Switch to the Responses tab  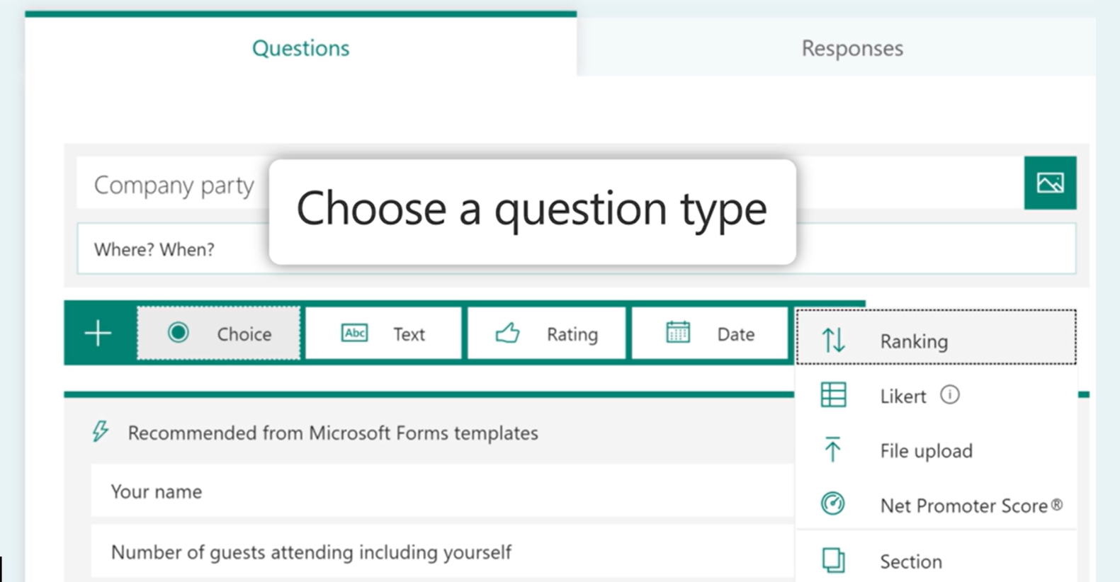(x=852, y=48)
